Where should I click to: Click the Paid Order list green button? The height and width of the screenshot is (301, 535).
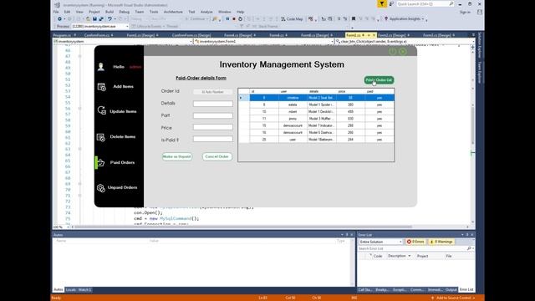point(379,80)
